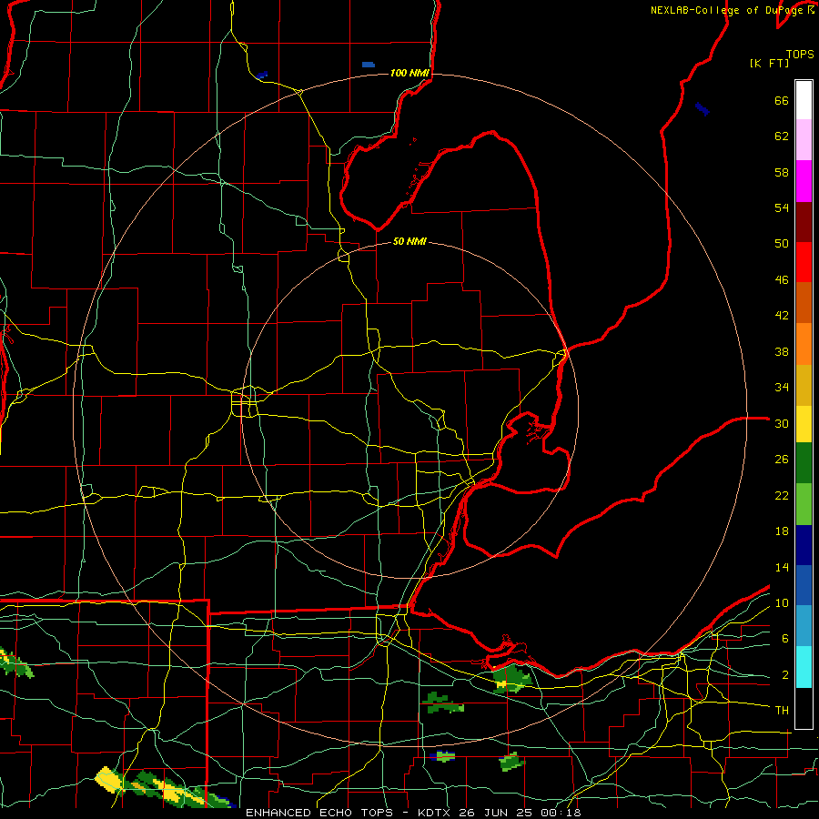Click the navy echo at upper right
The image size is (819, 819).
pyautogui.click(x=702, y=109)
